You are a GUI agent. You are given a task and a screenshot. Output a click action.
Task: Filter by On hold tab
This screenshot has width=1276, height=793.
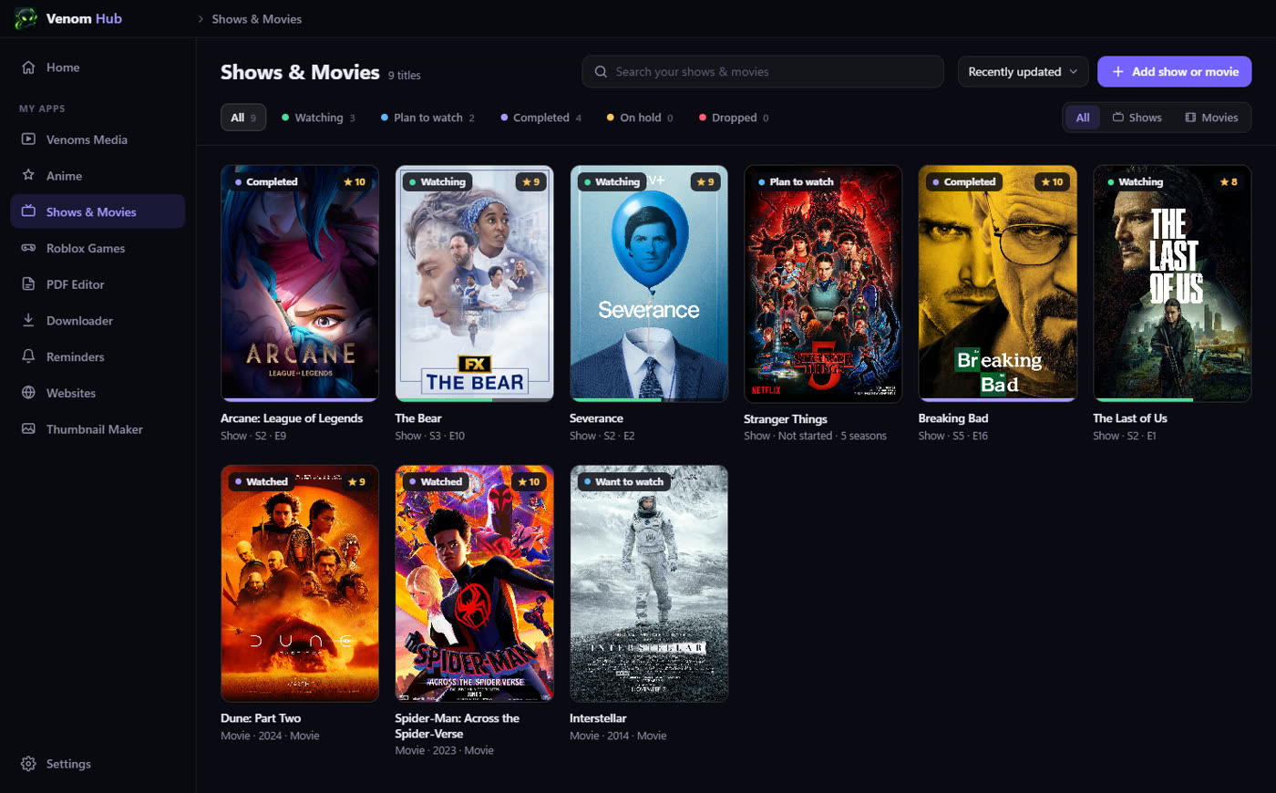[640, 118]
